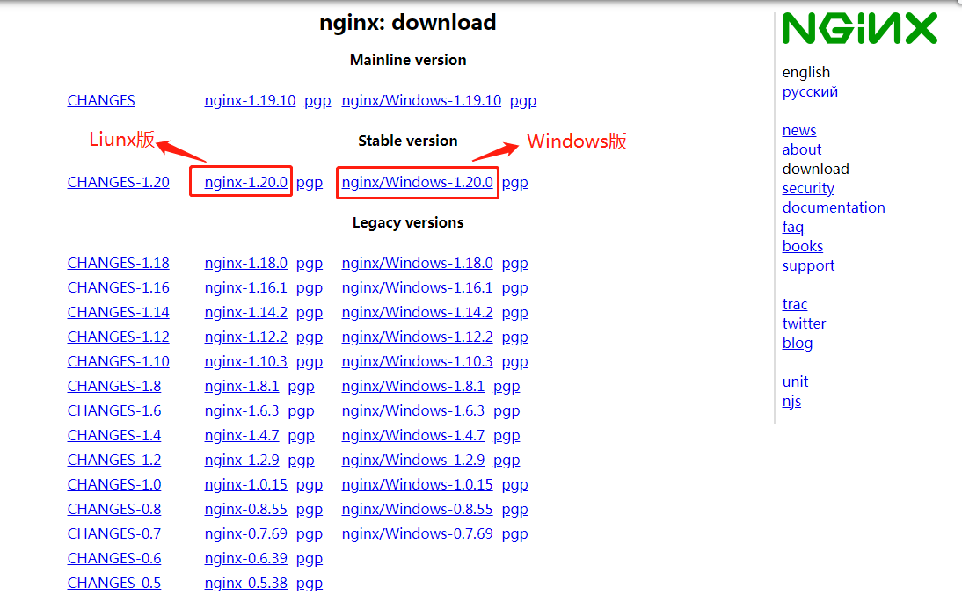Download nginx/Windows-1.14.2
The image size is (962, 602).
(417, 312)
